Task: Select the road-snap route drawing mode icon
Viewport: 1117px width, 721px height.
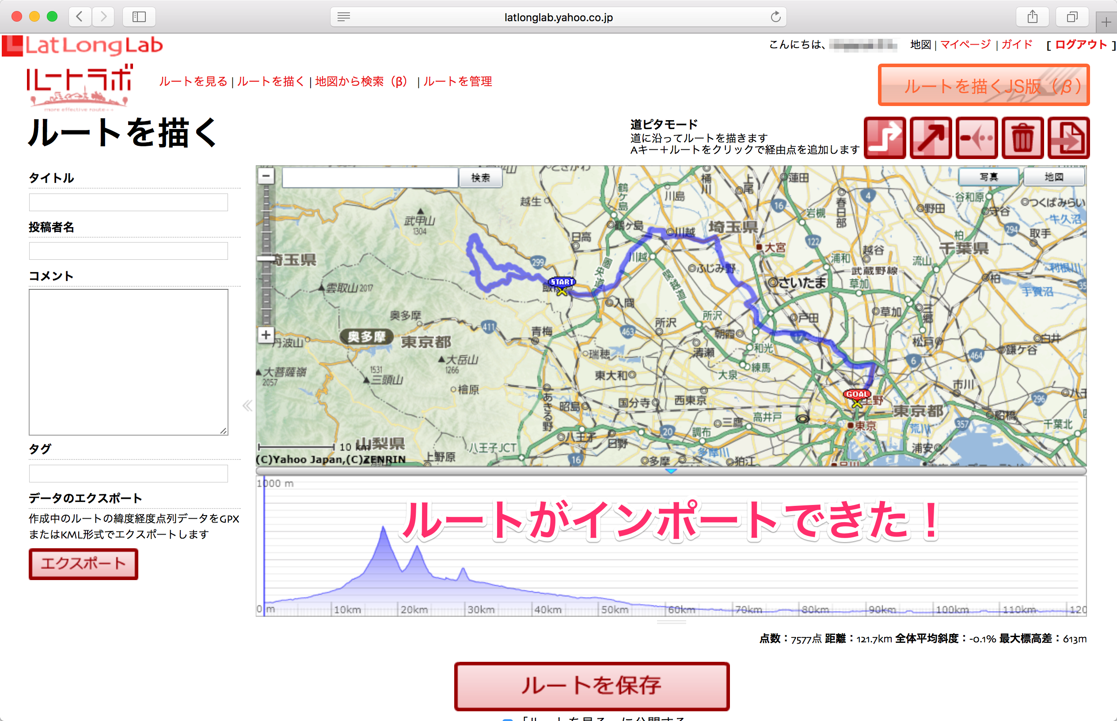Action: click(x=884, y=138)
